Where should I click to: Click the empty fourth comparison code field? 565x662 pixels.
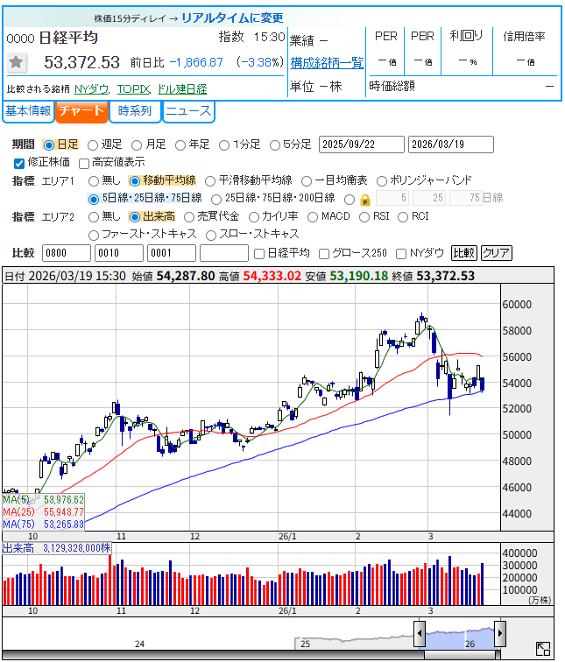tap(223, 253)
